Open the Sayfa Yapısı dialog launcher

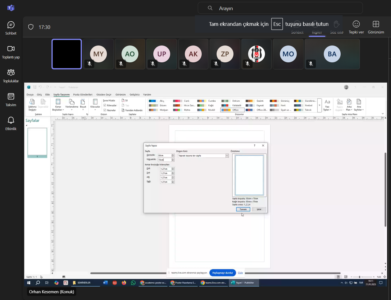pos(87,114)
